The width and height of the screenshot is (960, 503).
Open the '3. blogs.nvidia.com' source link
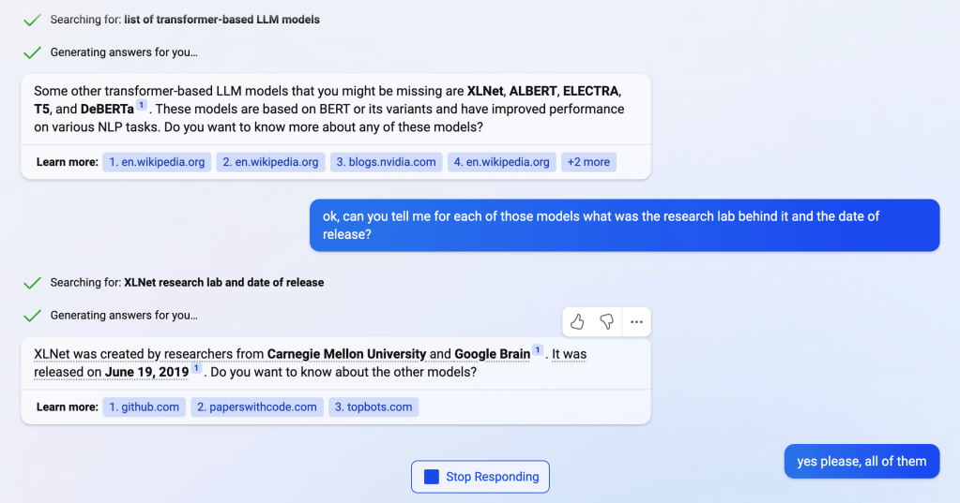pos(386,162)
